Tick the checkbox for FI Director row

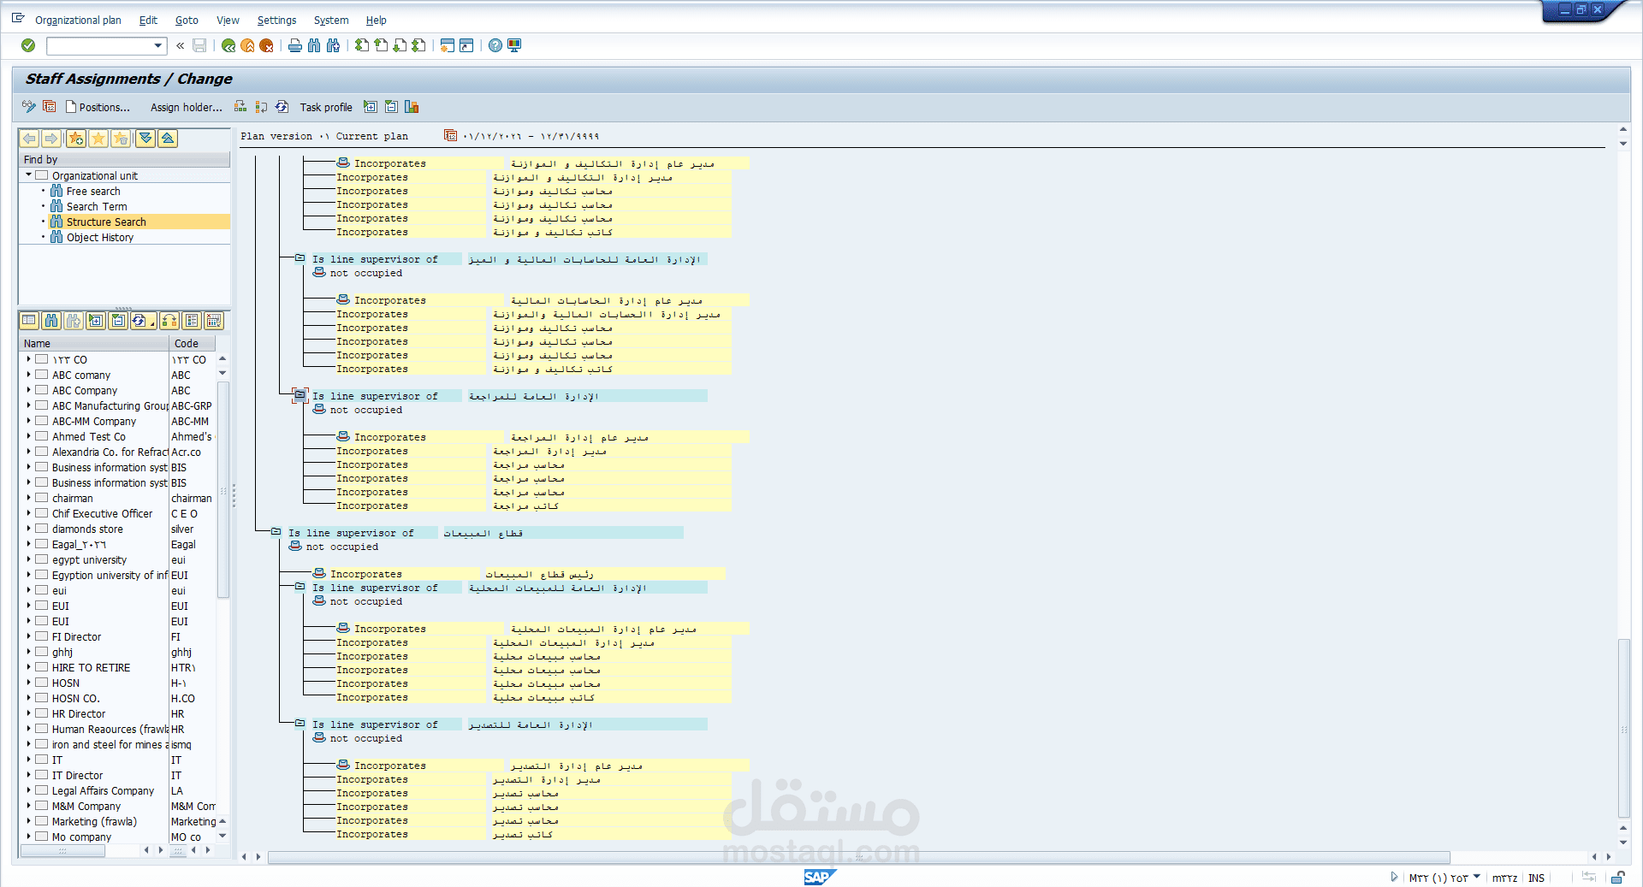click(41, 636)
